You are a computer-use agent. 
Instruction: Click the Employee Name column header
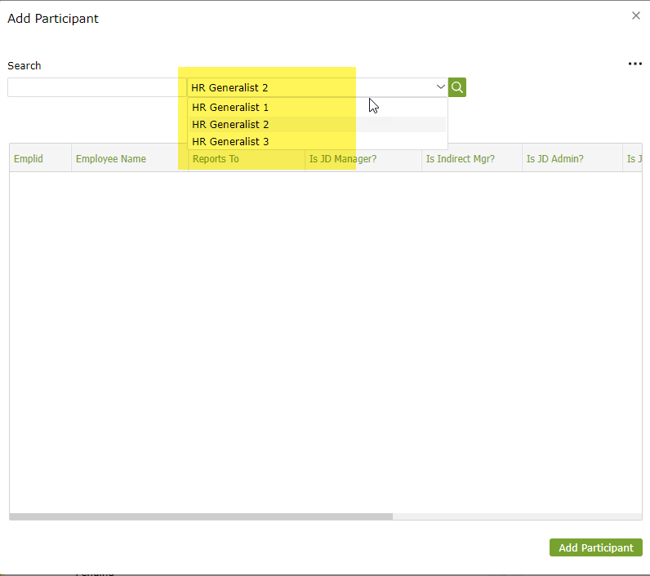(x=111, y=158)
